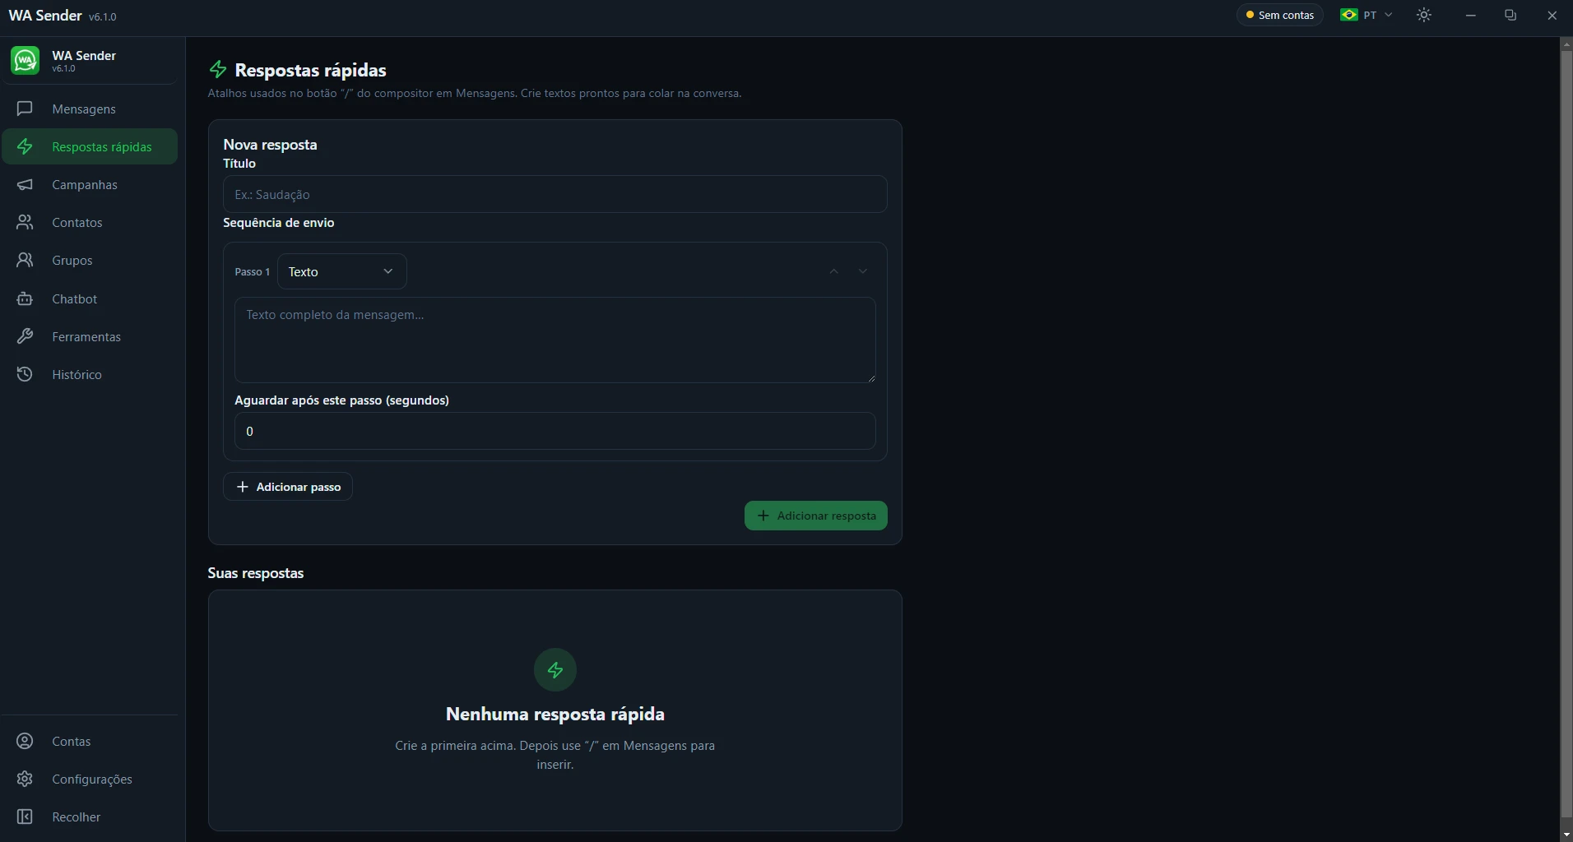Open Configurações gear icon
This screenshot has height=842, width=1573.
[25, 779]
